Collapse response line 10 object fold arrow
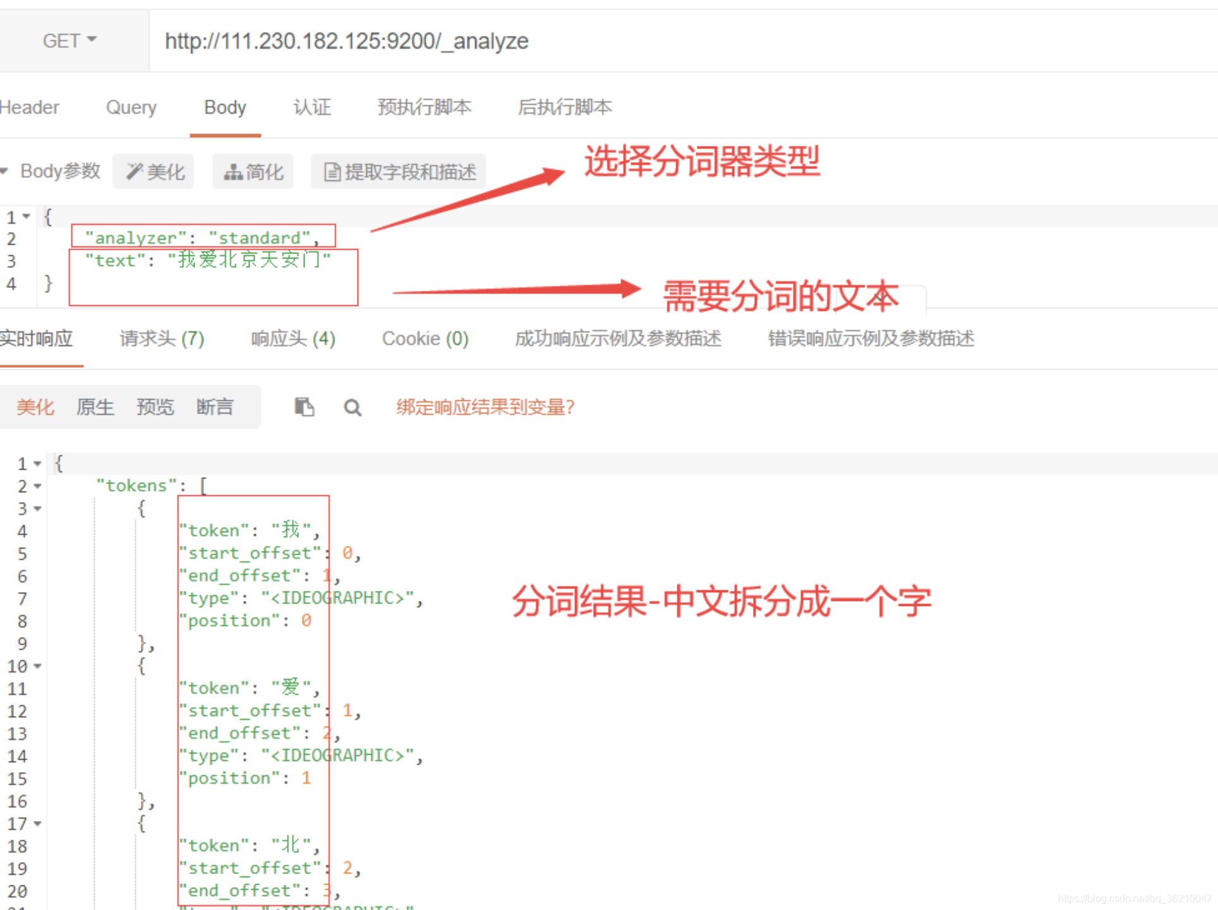 point(37,666)
